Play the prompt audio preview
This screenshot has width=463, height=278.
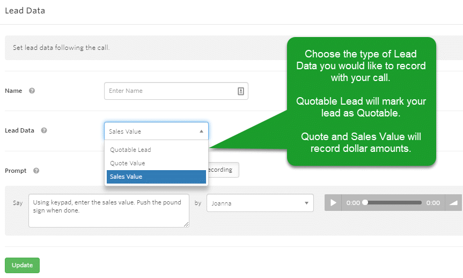(x=333, y=203)
